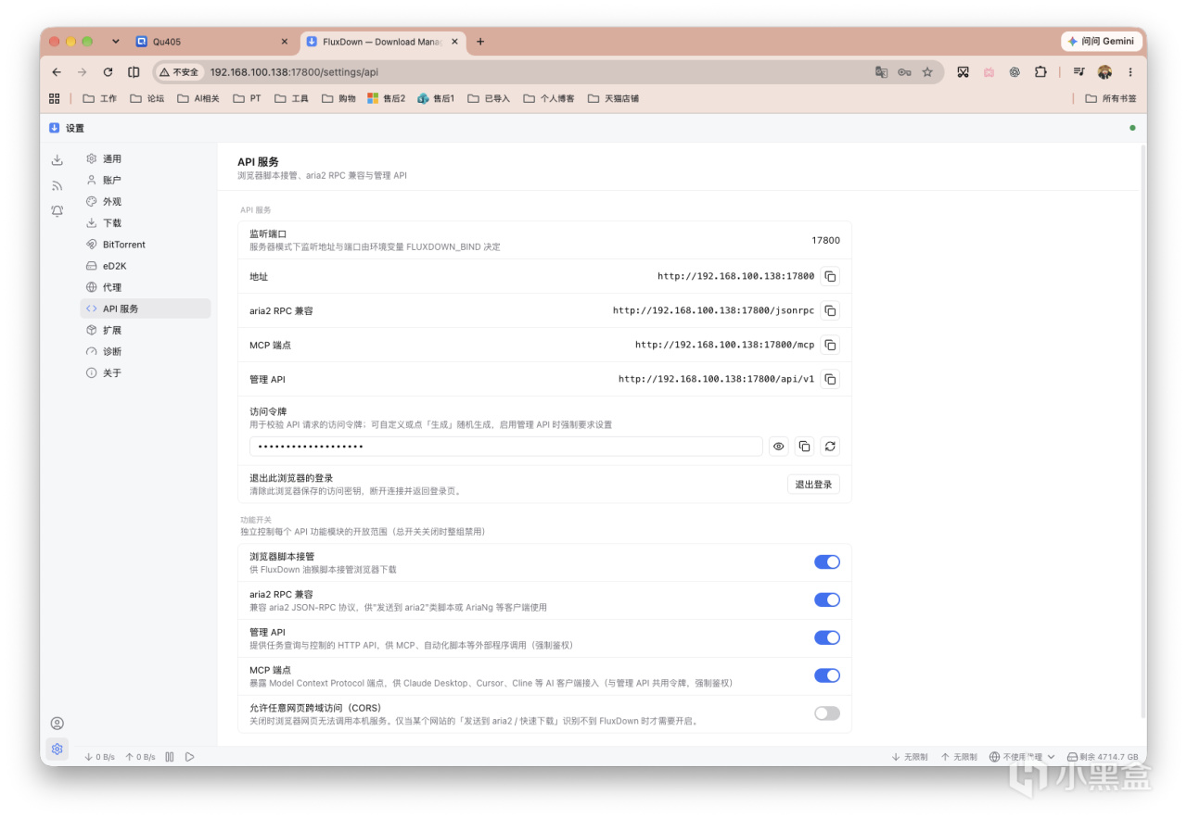Screen dimensions: 1187x819
Task: Toggle the 浏览器脚本接管 switch
Action: pos(827,561)
